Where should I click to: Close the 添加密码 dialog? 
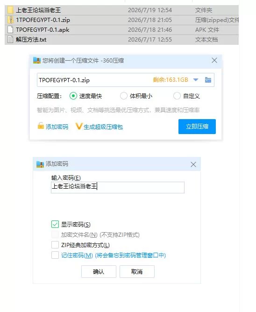click(193, 164)
